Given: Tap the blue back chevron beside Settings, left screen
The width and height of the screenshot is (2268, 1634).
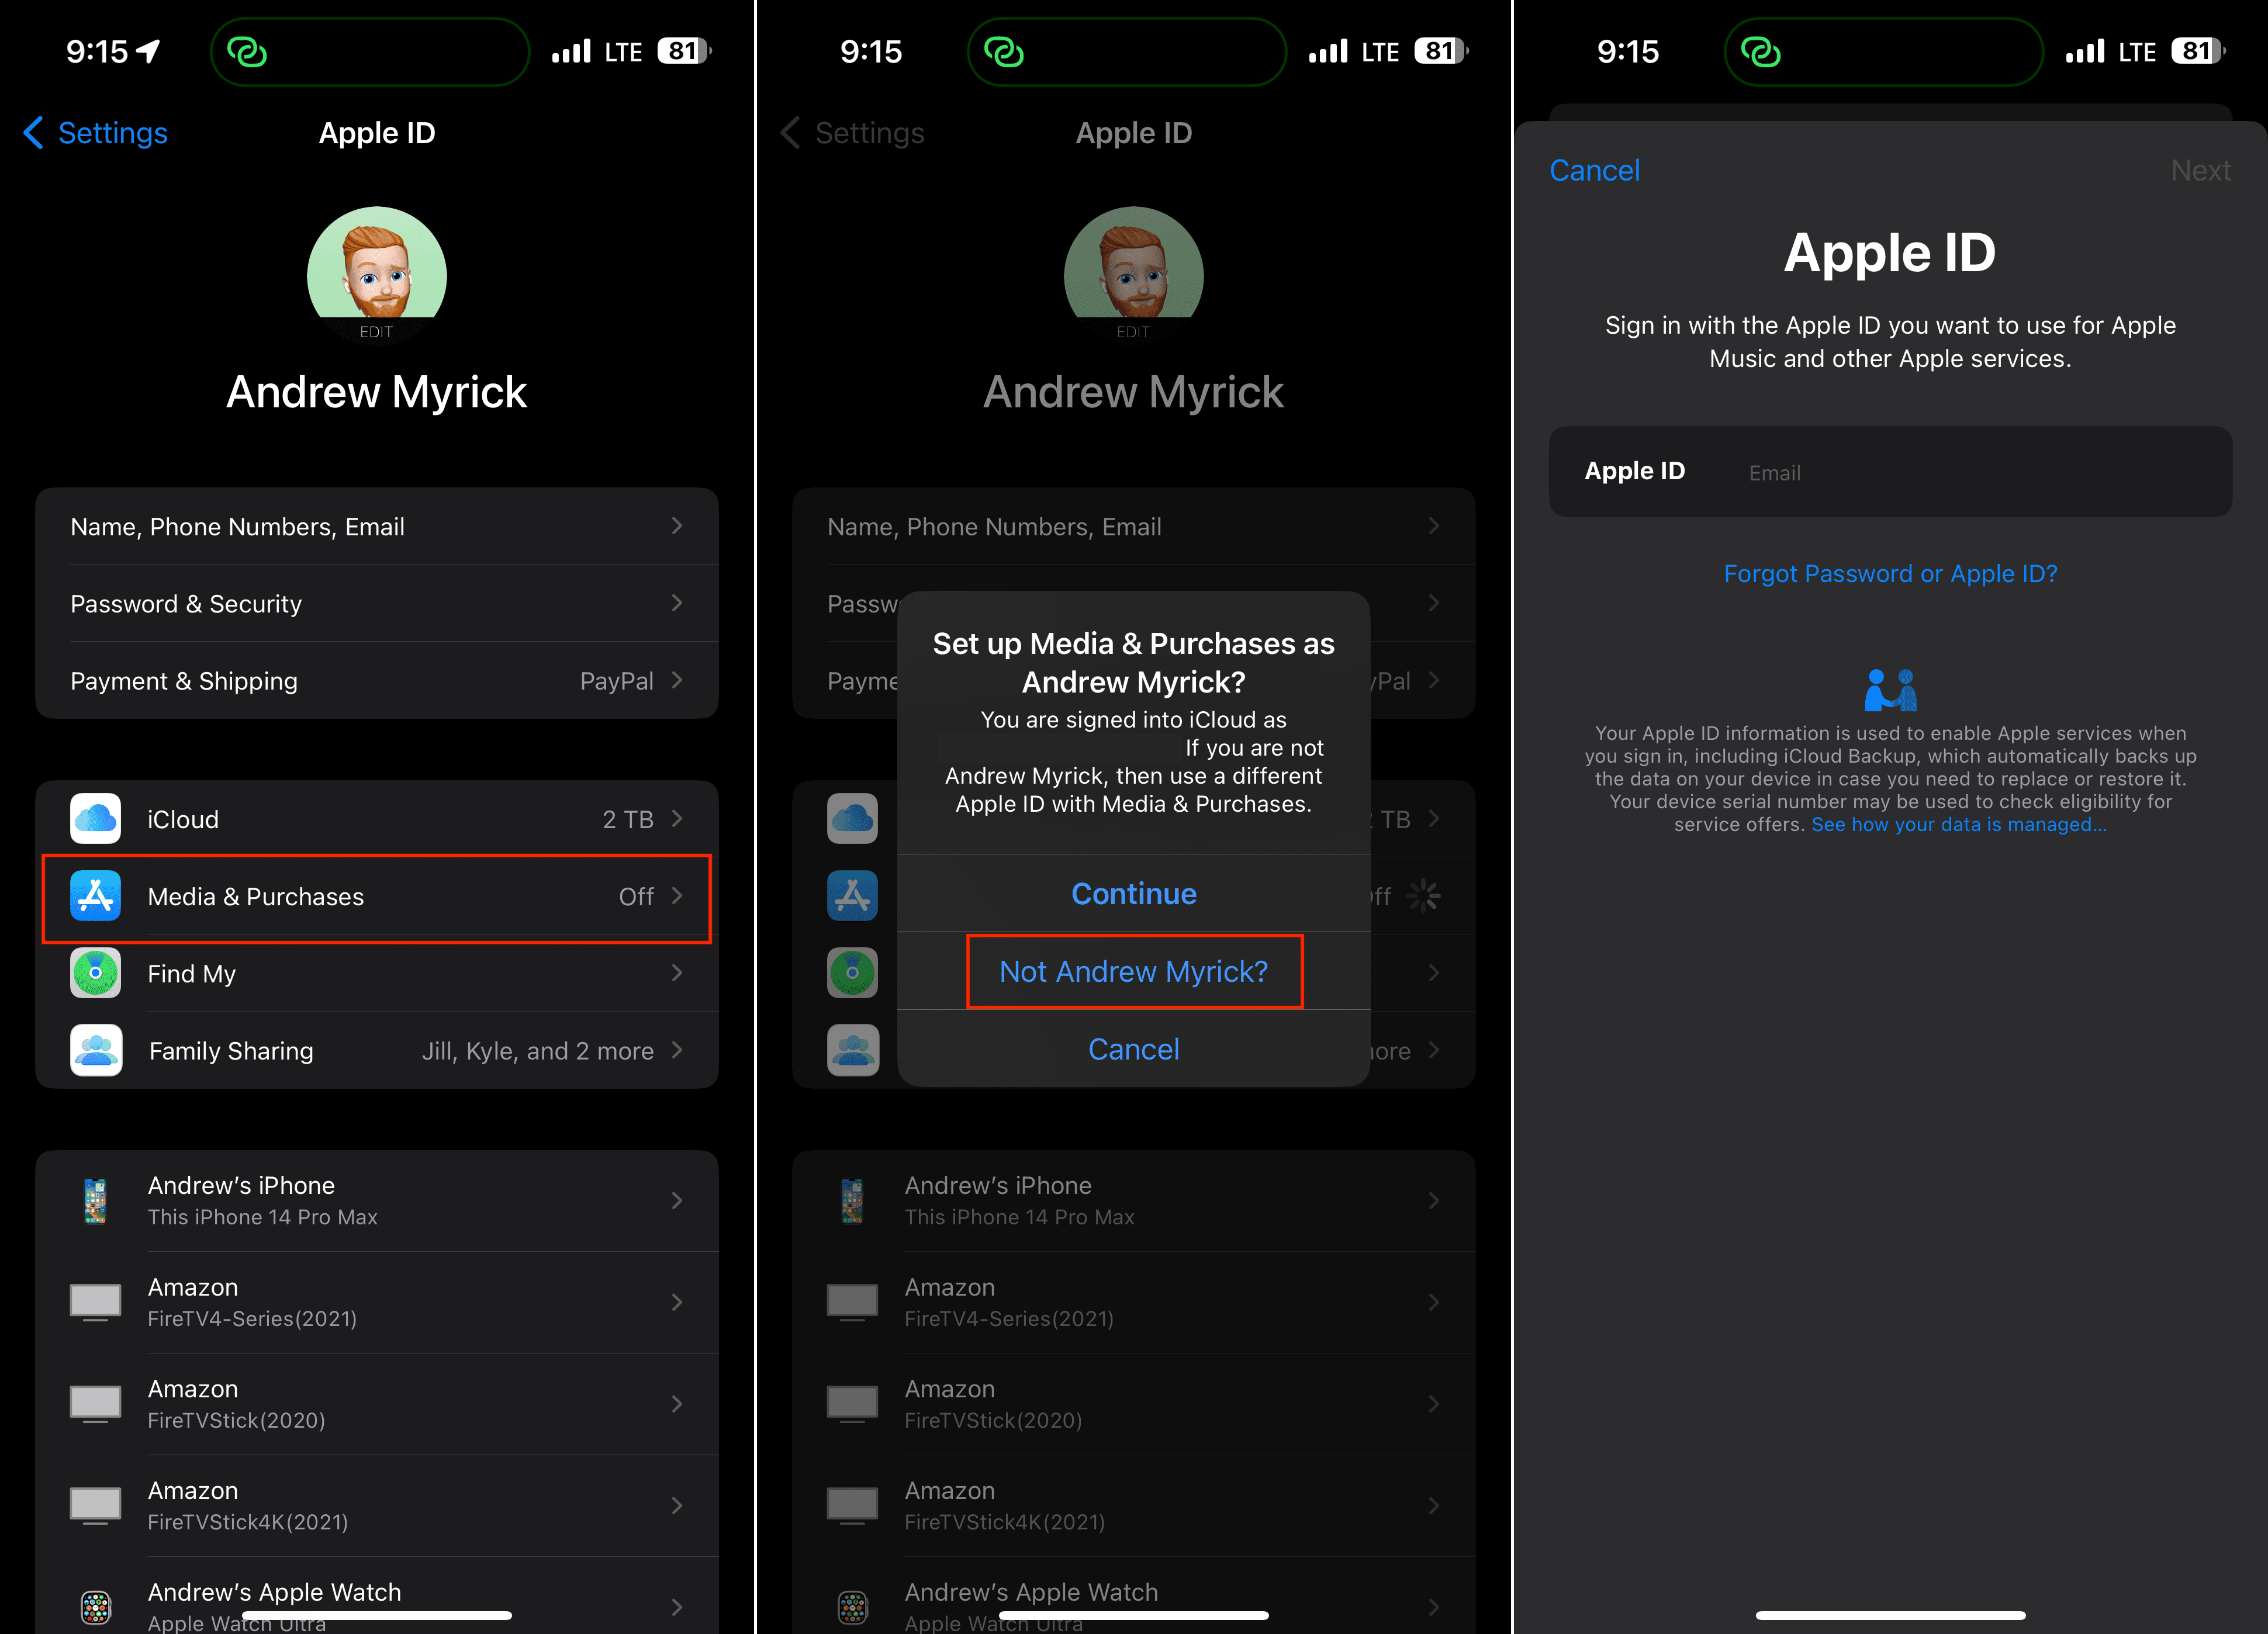Looking at the screenshot, I should pos(33,132).
